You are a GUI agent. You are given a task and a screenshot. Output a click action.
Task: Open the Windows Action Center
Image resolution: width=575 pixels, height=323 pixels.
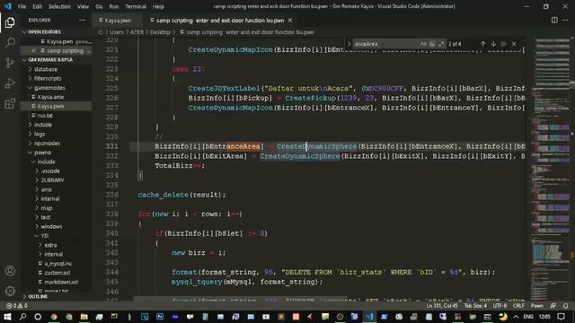pyautogui.click(x=561, y=317)
